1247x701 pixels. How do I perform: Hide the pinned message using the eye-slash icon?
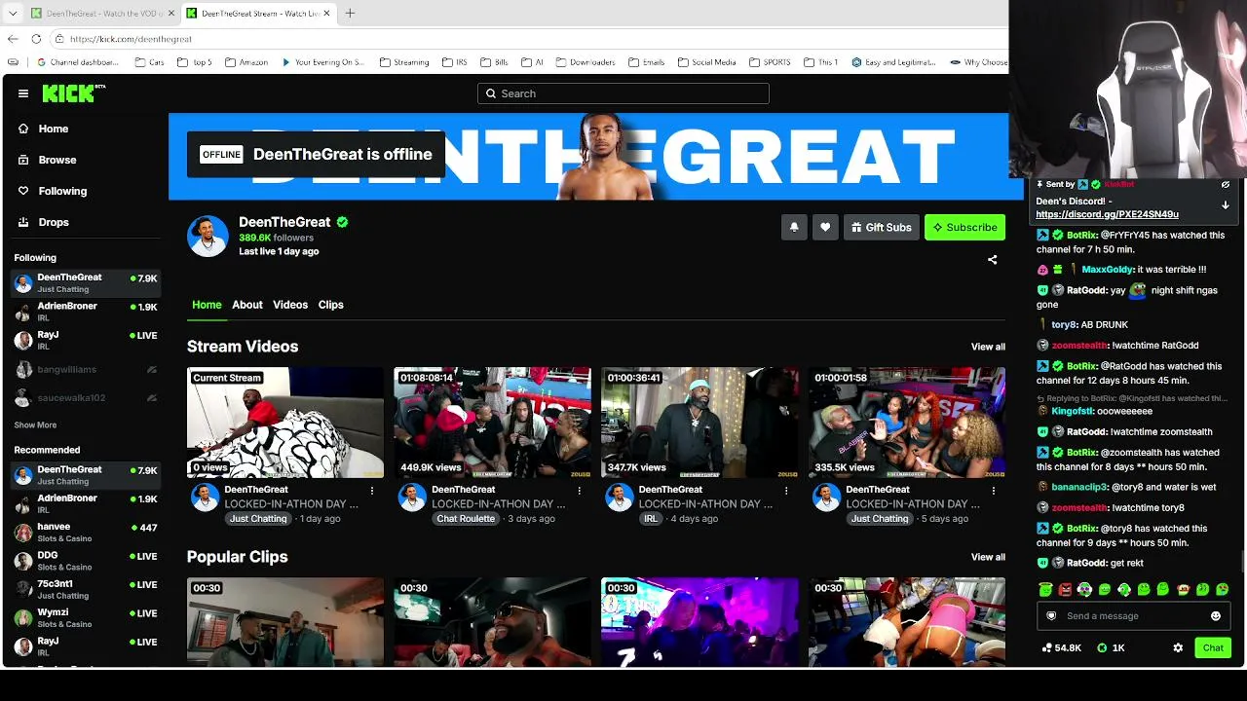[x=1226, y=184]
